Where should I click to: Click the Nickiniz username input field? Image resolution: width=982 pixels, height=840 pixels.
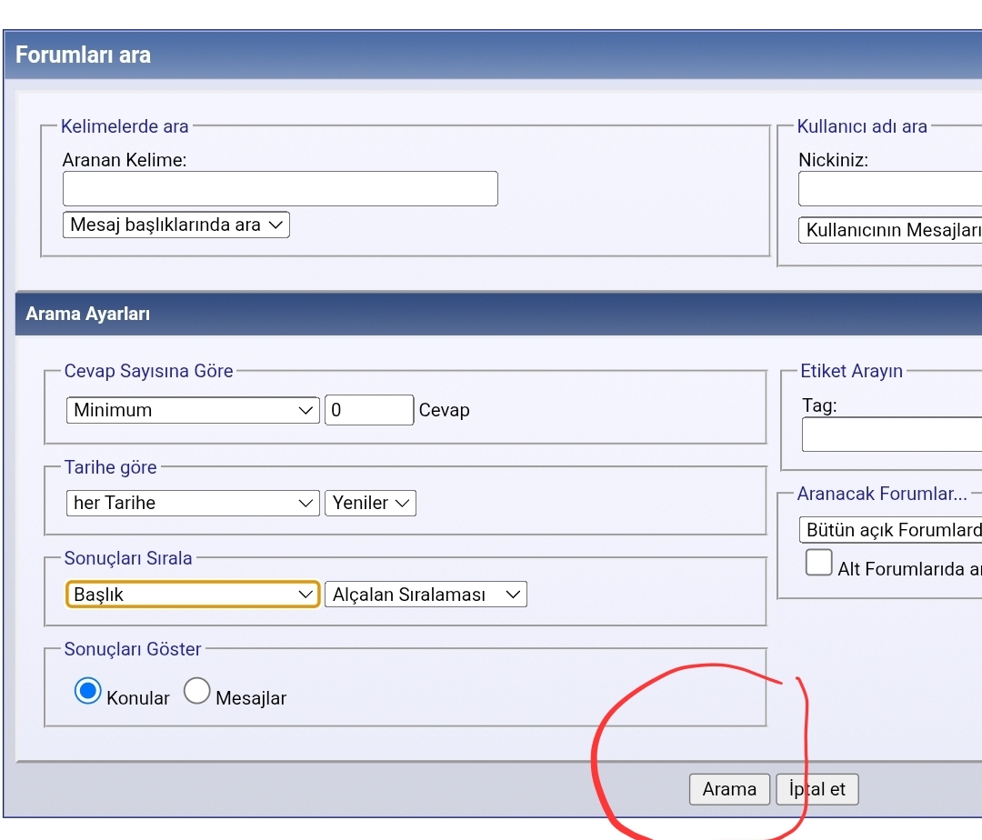(x=889, y=189)
